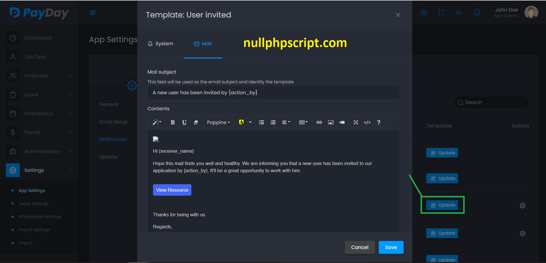This screenshot has width=546, height=263.
Task: Open the notifications bell in header
Action: click(x=477, y=13)
